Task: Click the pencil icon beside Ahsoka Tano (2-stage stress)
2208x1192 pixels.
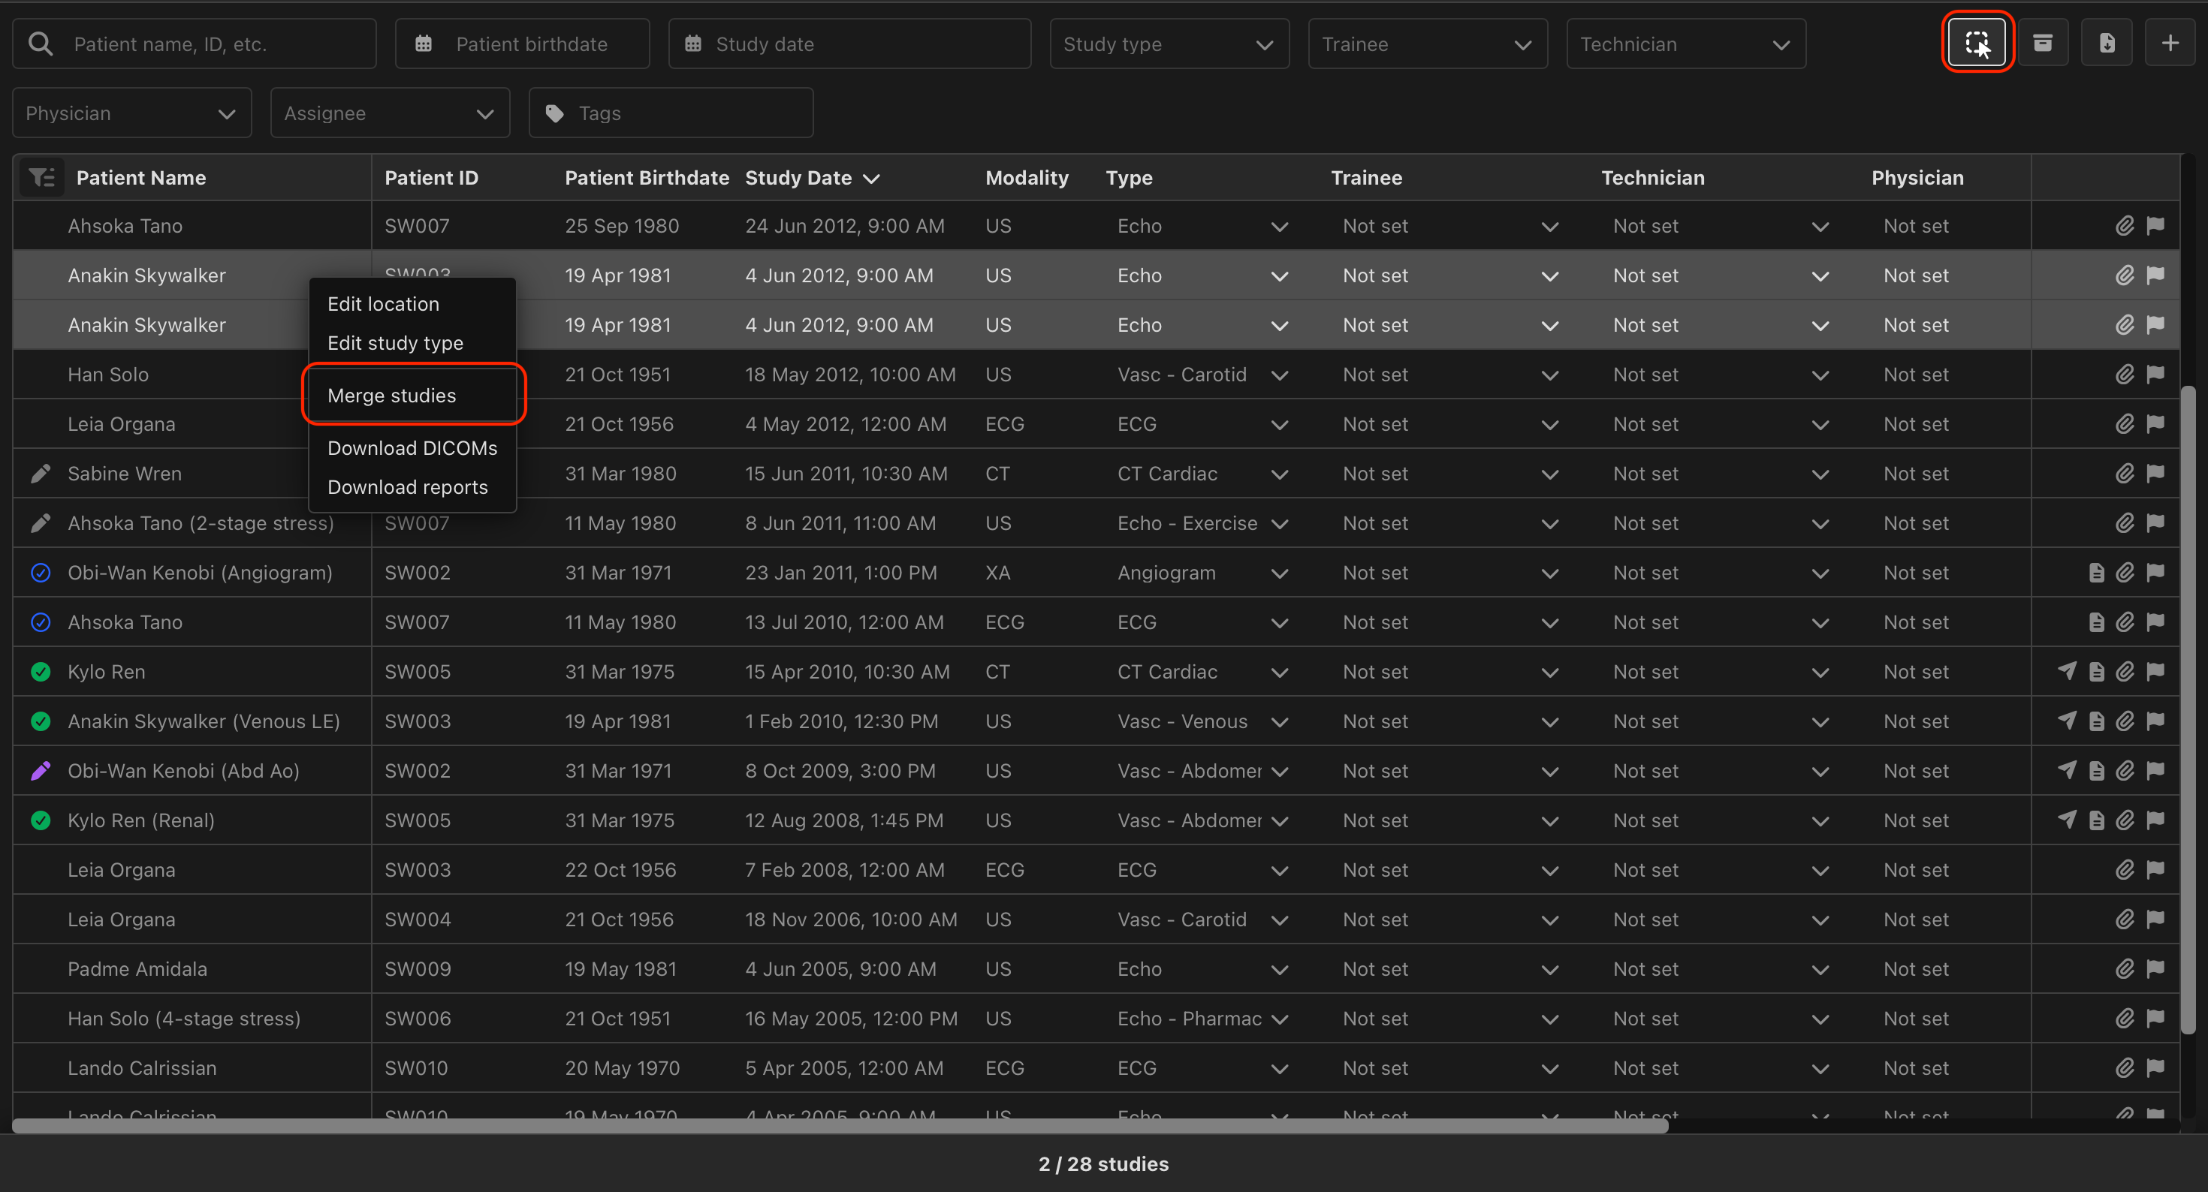Action: pos(41,522)
